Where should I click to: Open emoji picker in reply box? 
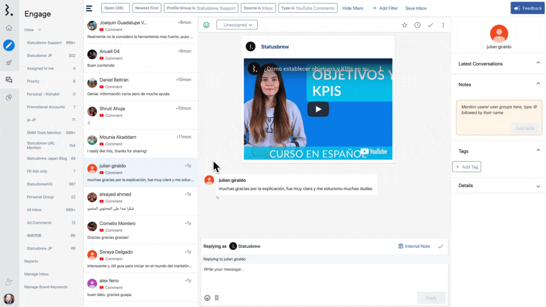click(207, 298)
